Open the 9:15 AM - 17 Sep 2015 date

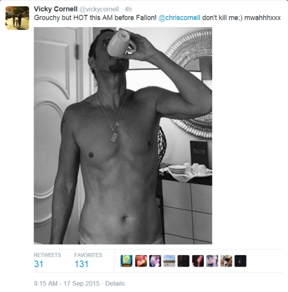tap(67, 283)
